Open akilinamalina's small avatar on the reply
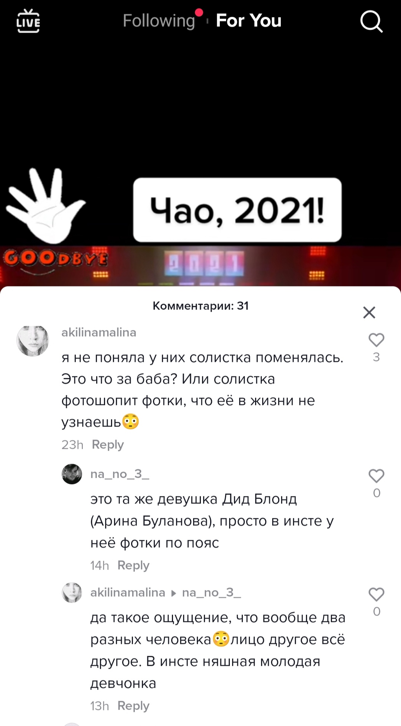Image resolution: width=401 pixels, height=726 pixels. point(72,592)
